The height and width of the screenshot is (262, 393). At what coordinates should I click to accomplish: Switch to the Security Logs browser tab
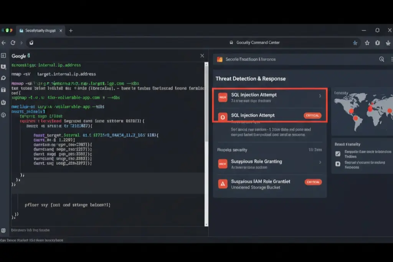(x=40, y=30)
